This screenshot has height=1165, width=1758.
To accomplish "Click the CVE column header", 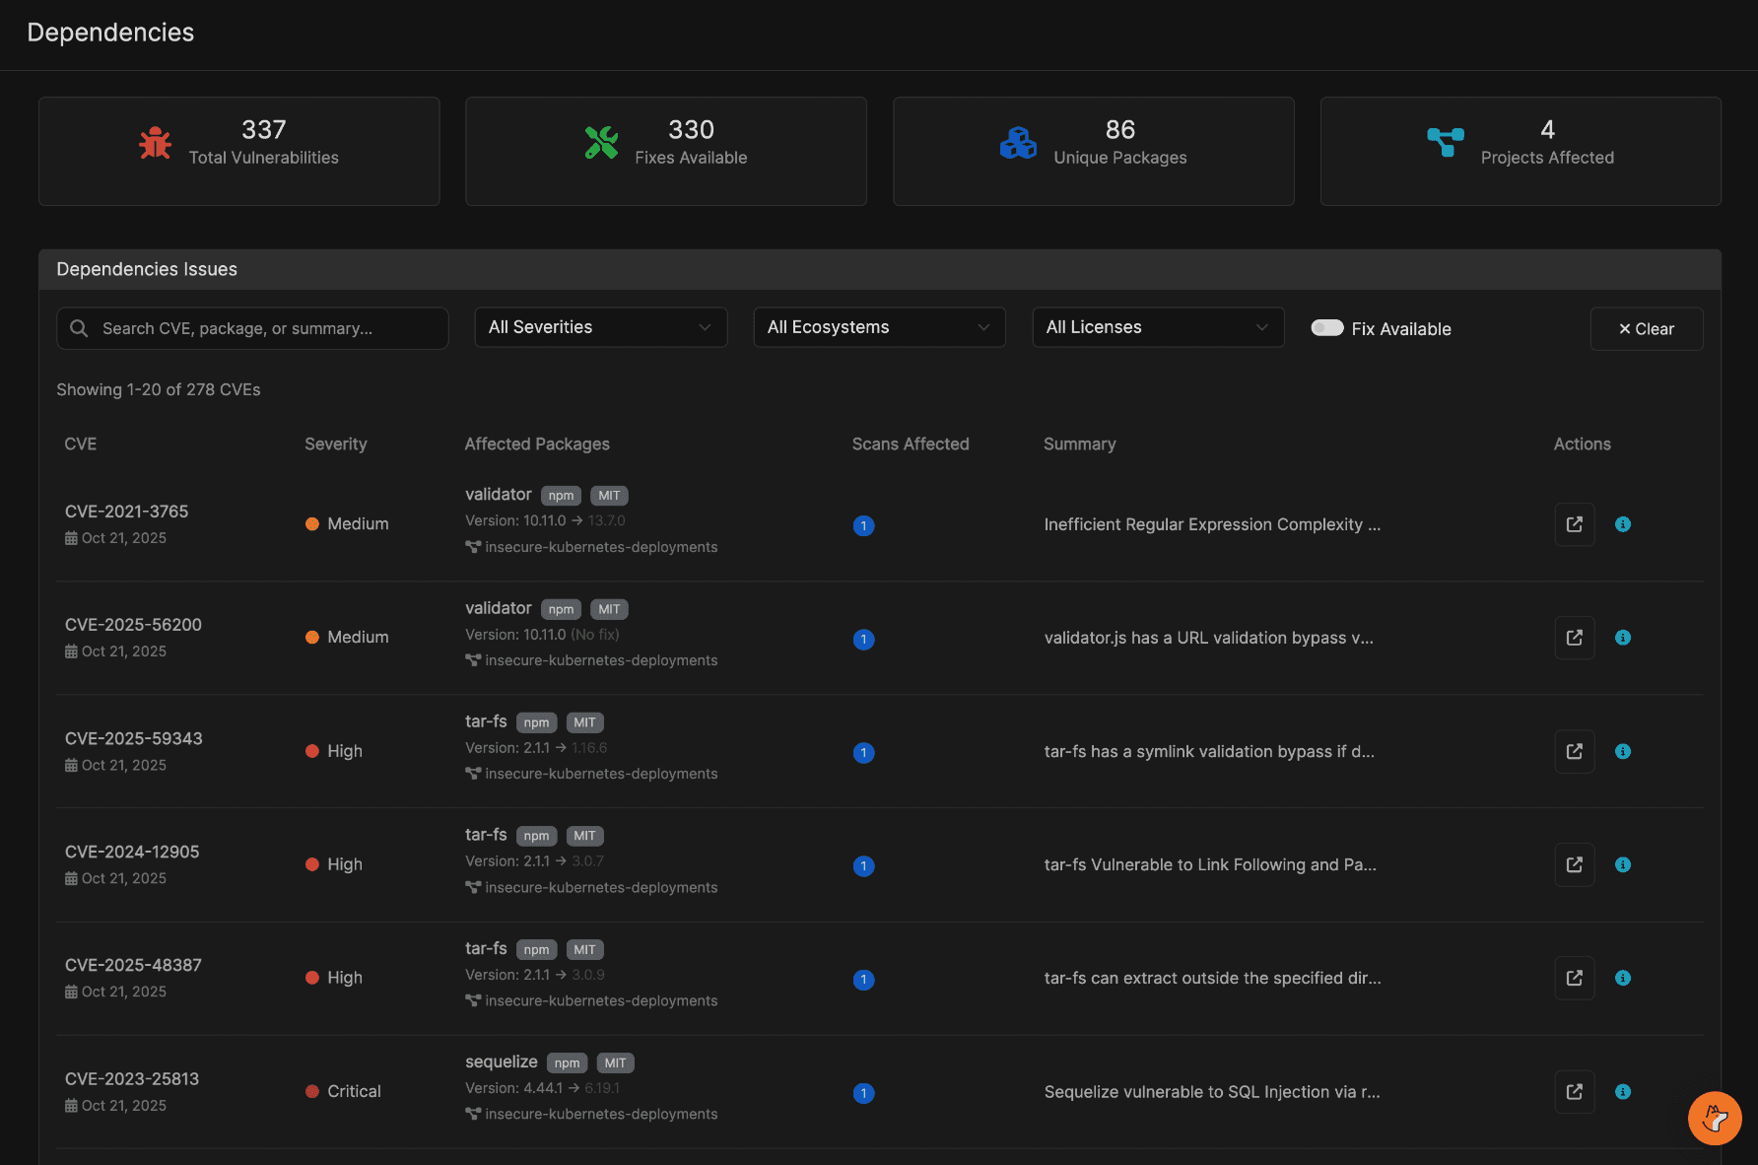I will [81, 444].
